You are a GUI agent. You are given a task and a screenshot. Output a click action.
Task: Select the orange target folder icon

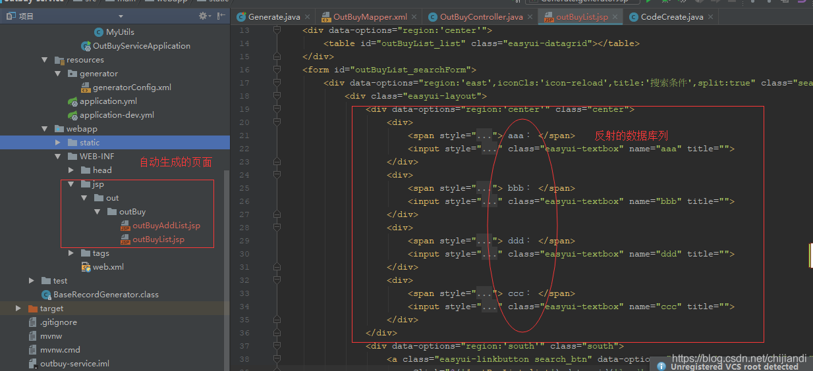[33, 309]
